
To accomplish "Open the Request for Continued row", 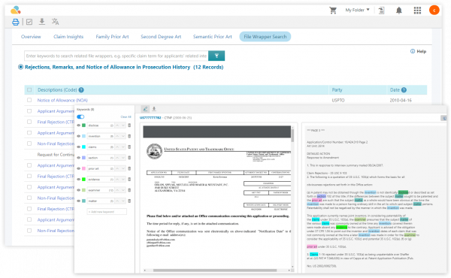I will point(56,155).
